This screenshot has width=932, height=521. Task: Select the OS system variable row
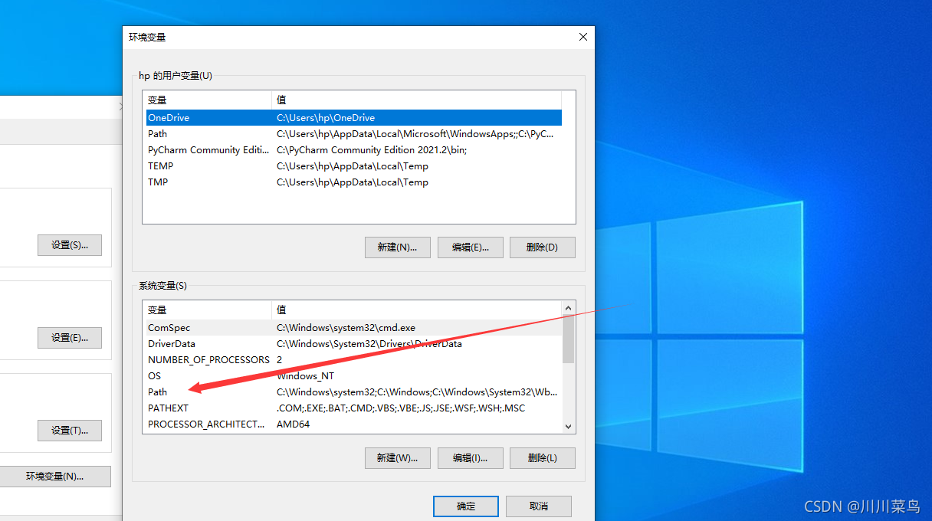click(x=354, y=376)
